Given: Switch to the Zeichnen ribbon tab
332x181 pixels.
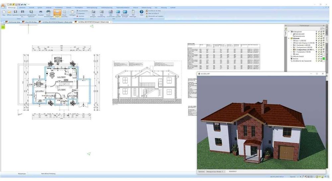Looking at the screenshot, I should click(x=22, y=8).
